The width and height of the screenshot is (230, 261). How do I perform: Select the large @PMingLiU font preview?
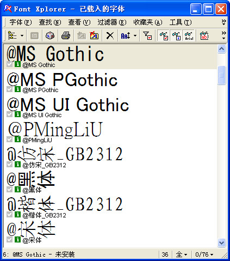pyautogui.click(x=55, y=130)
